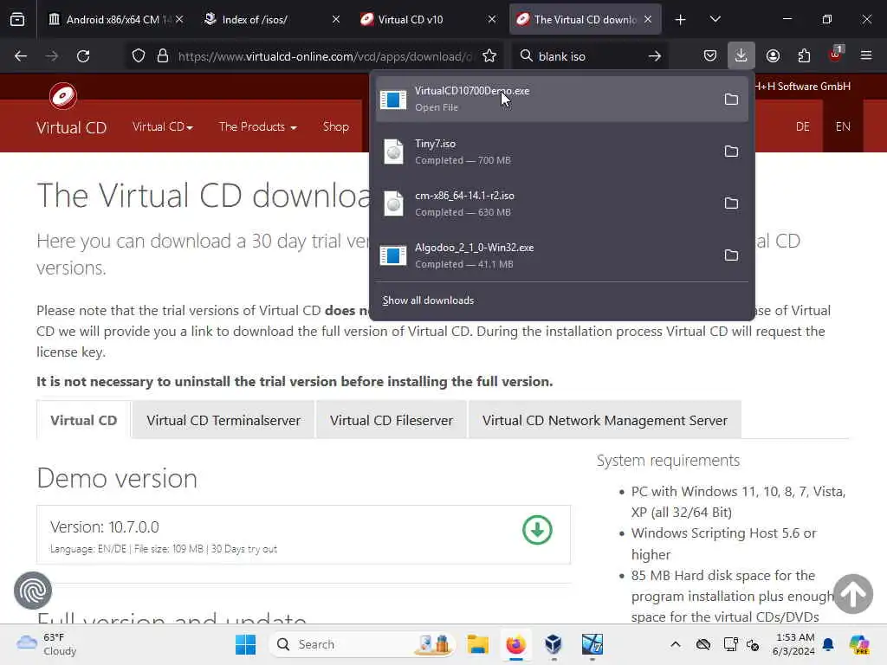Open the Firefox application menu

pyautogui.click(x=866, y=56)
